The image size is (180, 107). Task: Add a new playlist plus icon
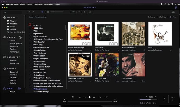point(23,32)
